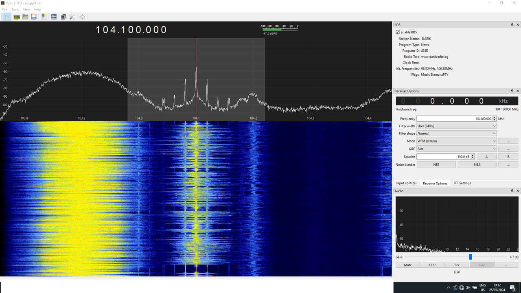Mute the audio output
The height and width of the screenshot is (293, 521).
pyautogui.click(x=408, y=265)
